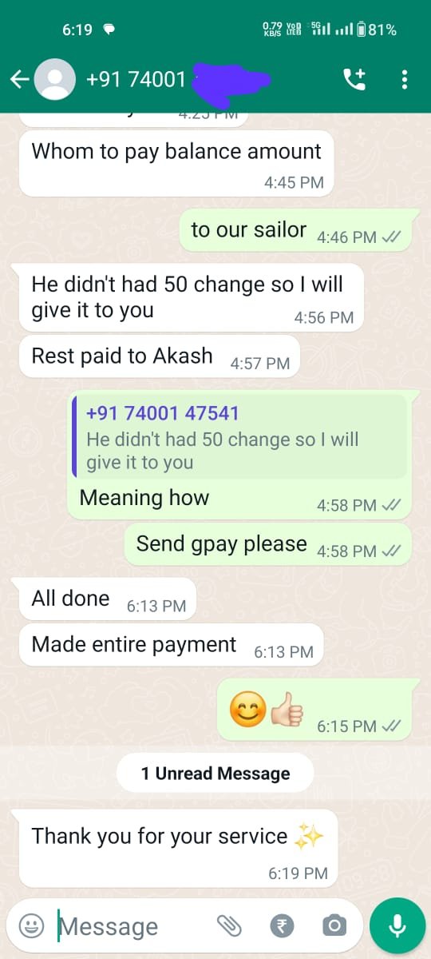This screenshot has width=431, height=959.
Task: Select the 'Send gpay please' message bubble
Action: tap(268, 544)
